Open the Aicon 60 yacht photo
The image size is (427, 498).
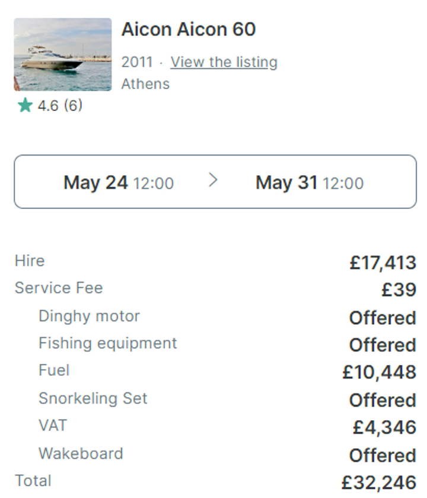point(63,55)
